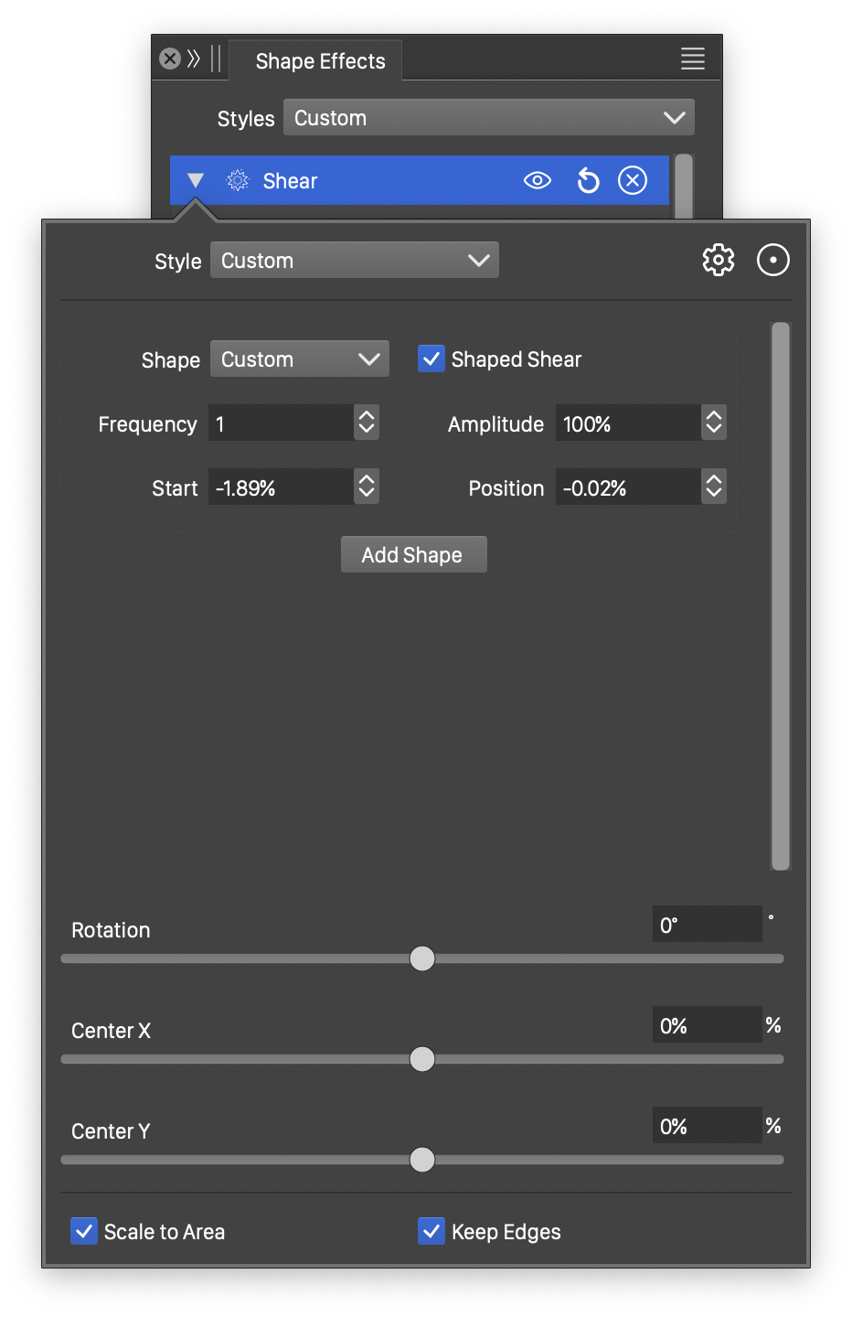Click the double-chevron collapse panel icon
Image resolution: width=852 pixels, height=1317 pixels.
[x=194, y=59]
